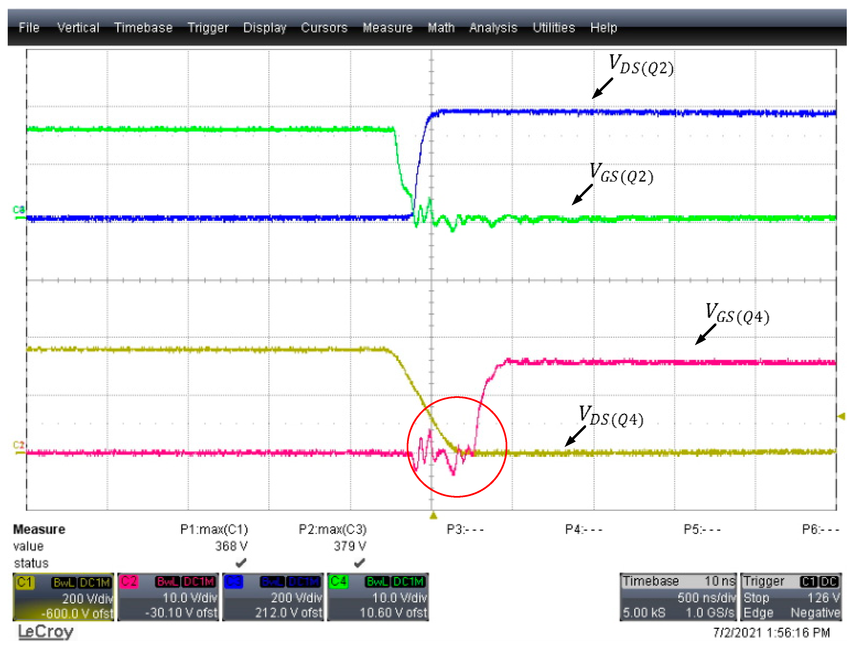
Task: Select the P1:max(C1) measurement column
Action: coord(214,530)
